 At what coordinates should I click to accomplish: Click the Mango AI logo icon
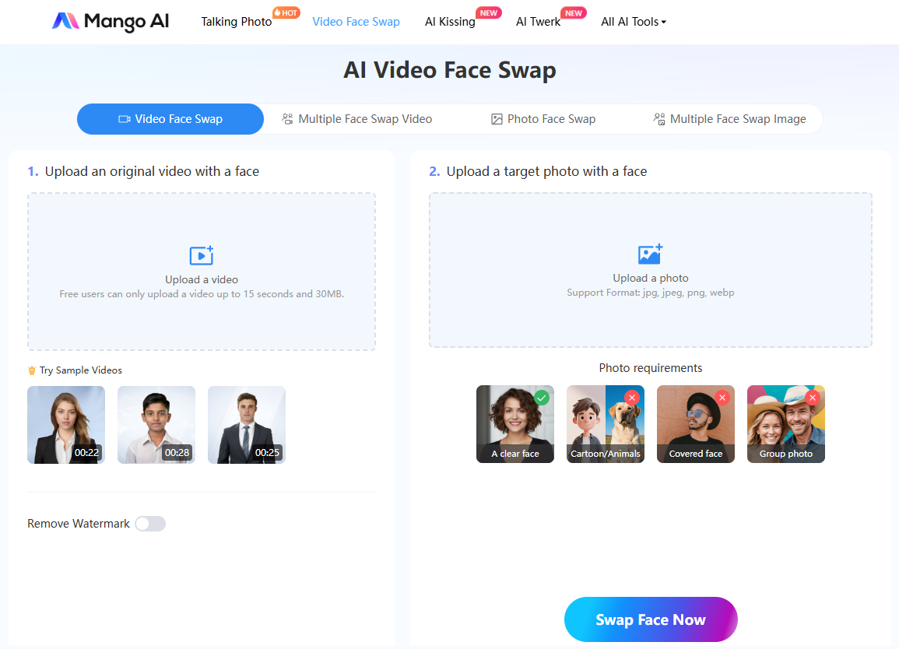pyautogui.click(x=65, y=21)
